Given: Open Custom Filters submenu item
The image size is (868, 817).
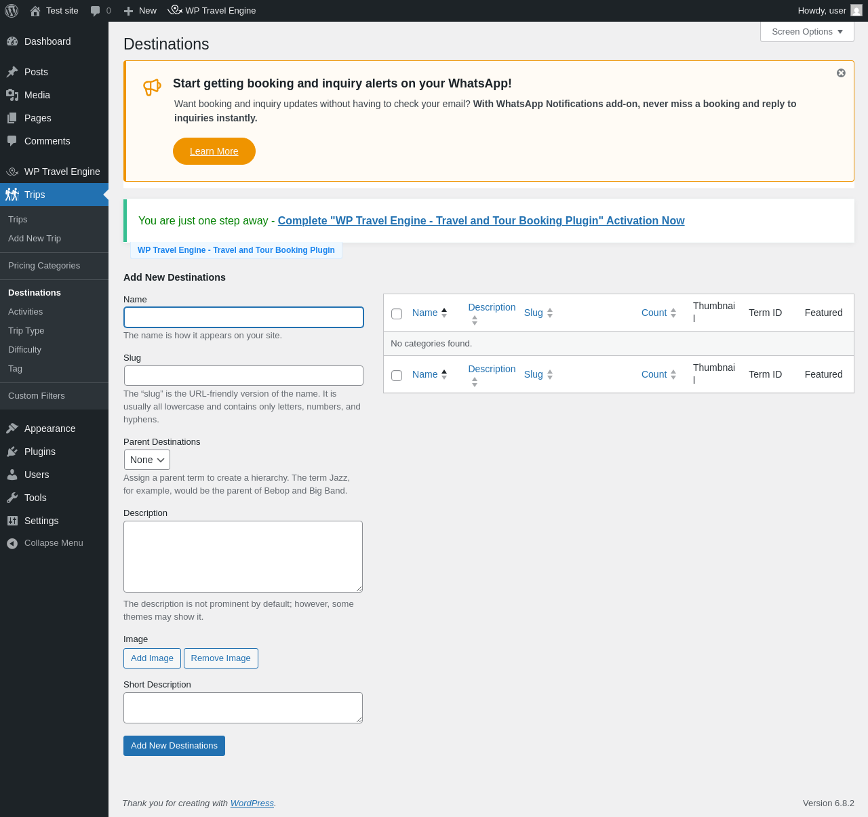Looking at the screenshot, I should (x=37, y=396).
